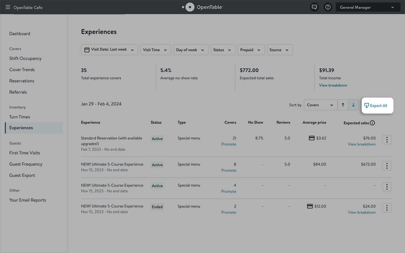Open Your Email Reports
The image size is (405, 253).
pos(28,200)
